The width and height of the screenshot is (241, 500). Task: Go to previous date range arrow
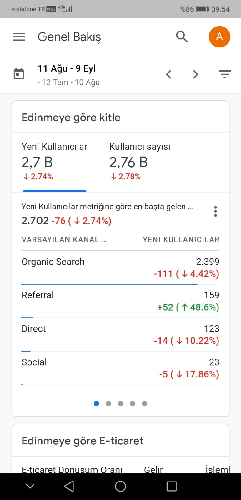click(169, 74)
